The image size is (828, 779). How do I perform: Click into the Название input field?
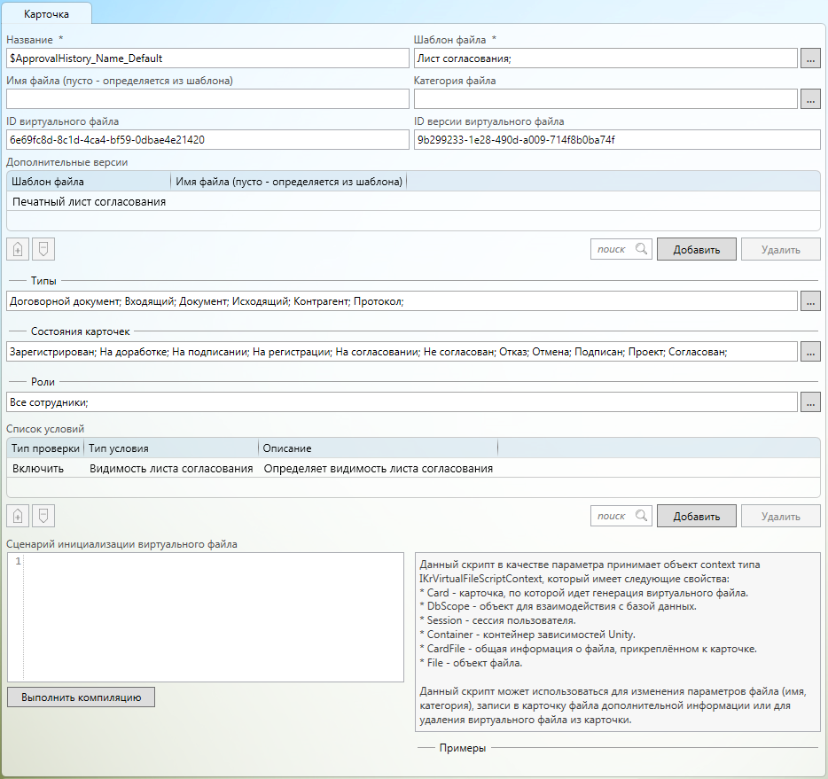[204, 58]
